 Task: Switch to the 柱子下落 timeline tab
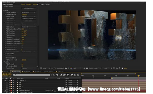point(37,72)
